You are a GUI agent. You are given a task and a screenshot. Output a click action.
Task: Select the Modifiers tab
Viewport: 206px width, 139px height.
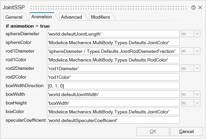(100, 17)
